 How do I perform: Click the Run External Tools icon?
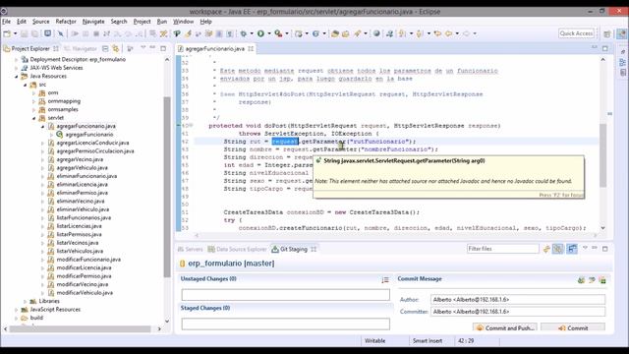278,33
